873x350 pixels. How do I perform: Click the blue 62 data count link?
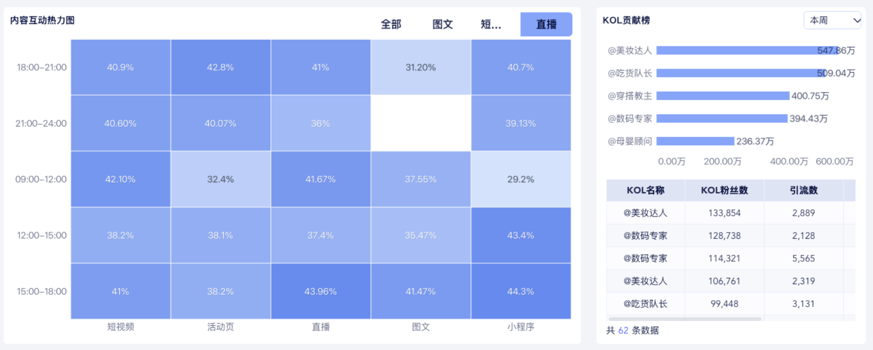tap(623, 330)
